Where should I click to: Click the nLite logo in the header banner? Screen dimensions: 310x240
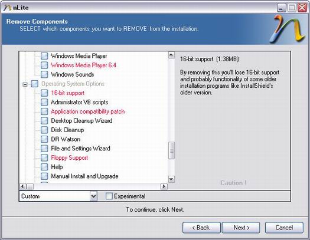[x=287, y=29]
